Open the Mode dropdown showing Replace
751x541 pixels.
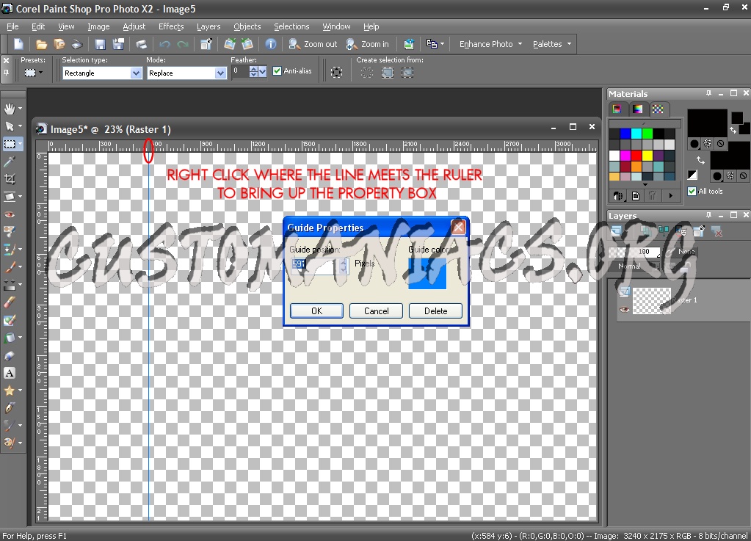(x=220, y=73)
